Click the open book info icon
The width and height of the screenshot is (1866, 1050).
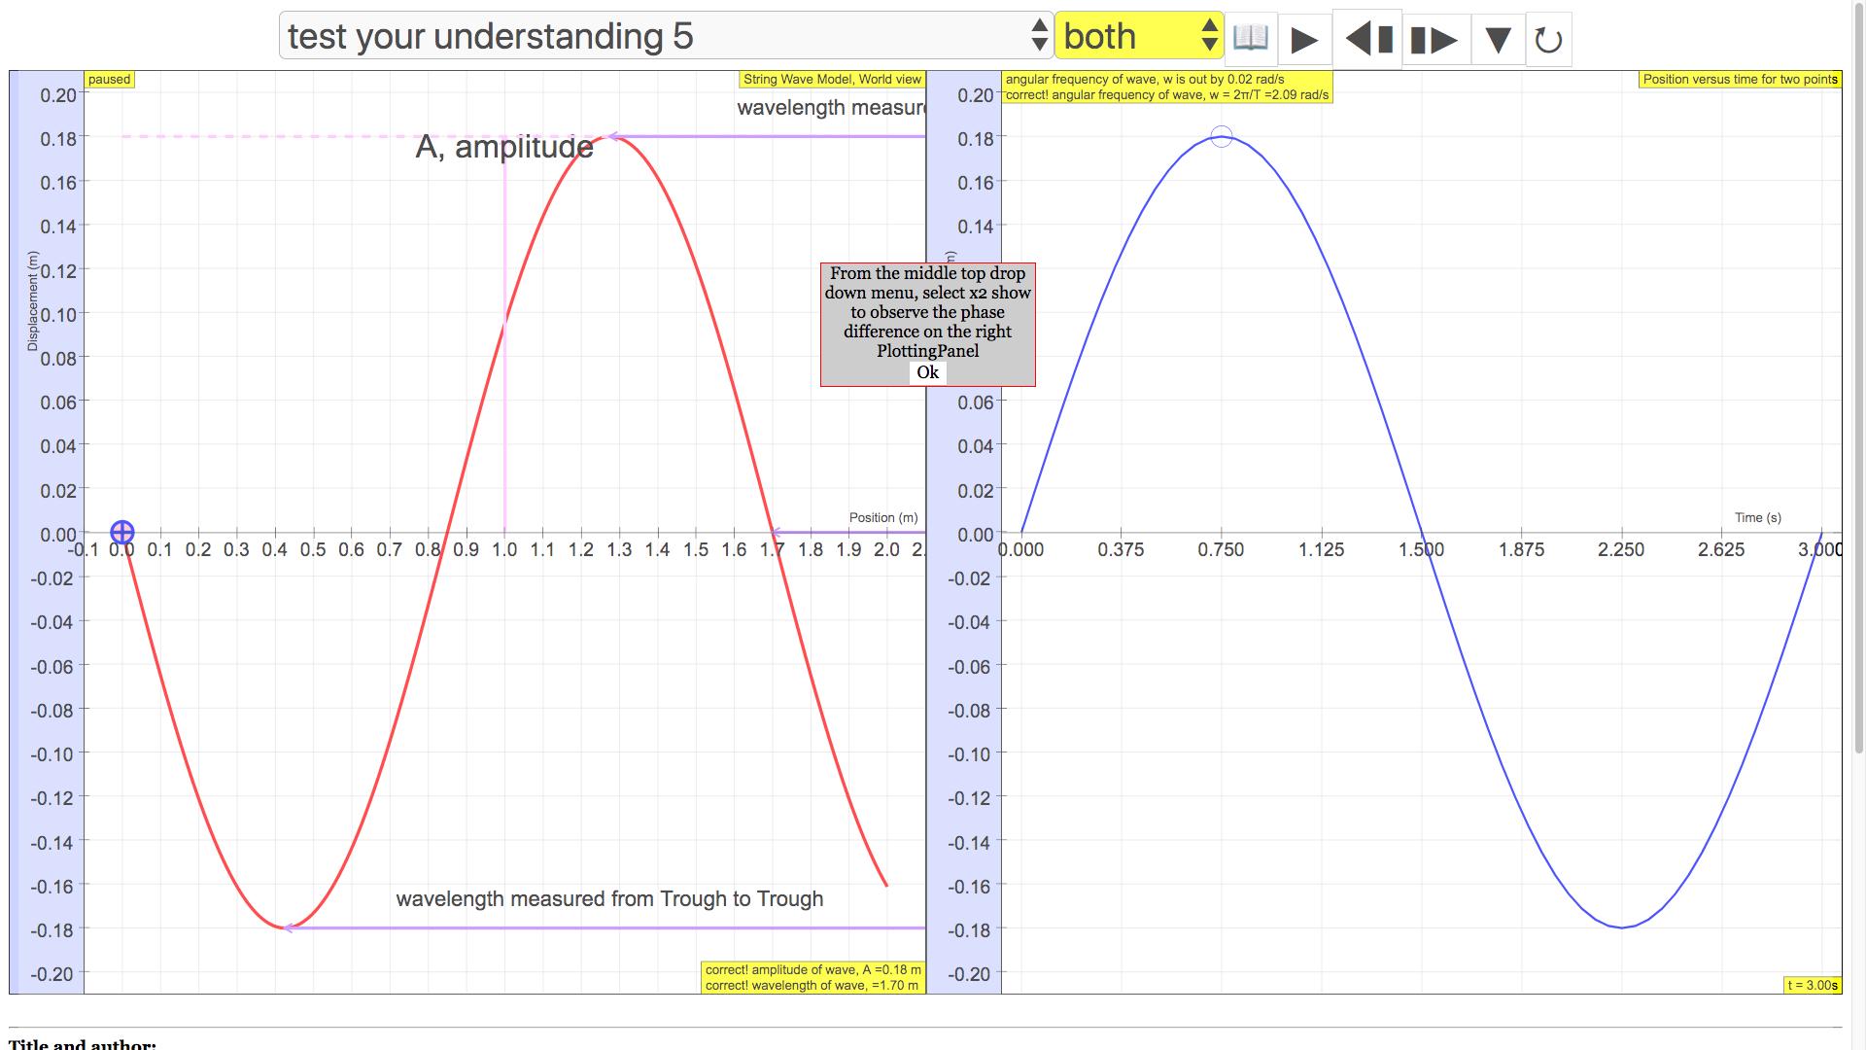[1251, 39]
